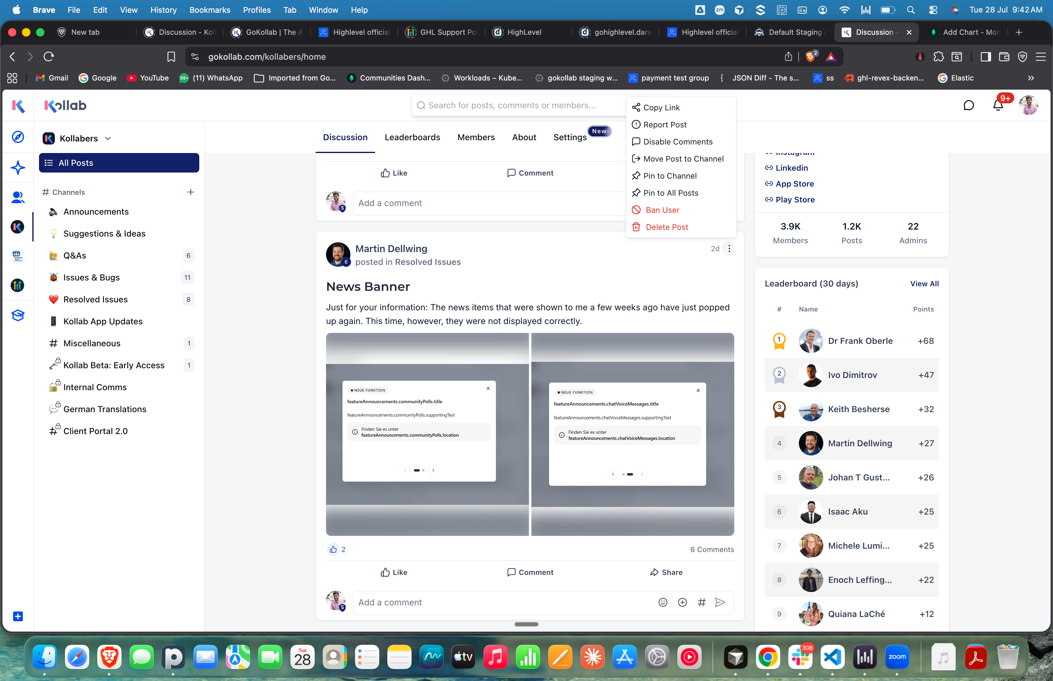Open the compass explore icon in the left rail
Image resolution: width=1053 pixels, height=681 pixels.
pos(18,137)
